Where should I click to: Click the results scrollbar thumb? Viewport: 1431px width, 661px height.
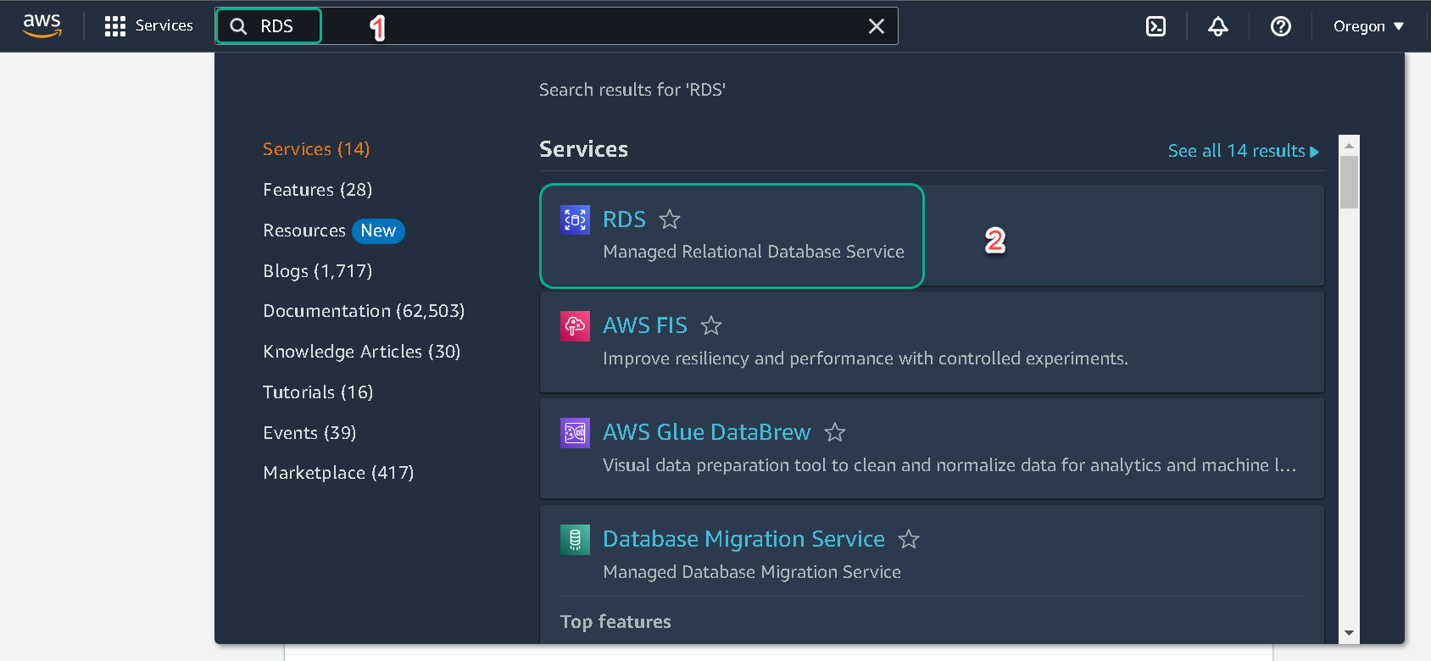[1349, 181]
